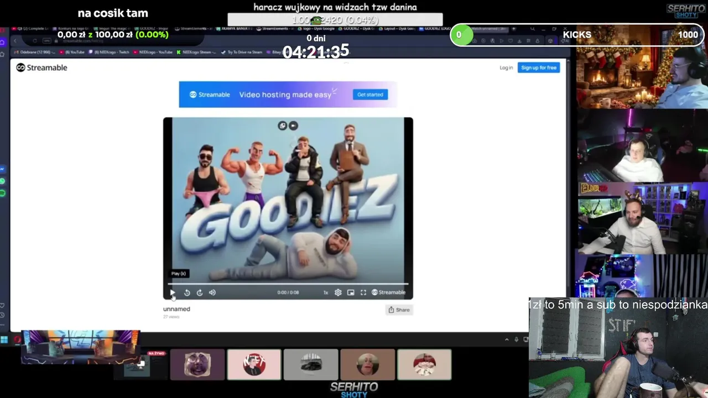The width and height of the screenshot is (708, 398).
Task: Click the video progress bar
Action: (288, 284)
